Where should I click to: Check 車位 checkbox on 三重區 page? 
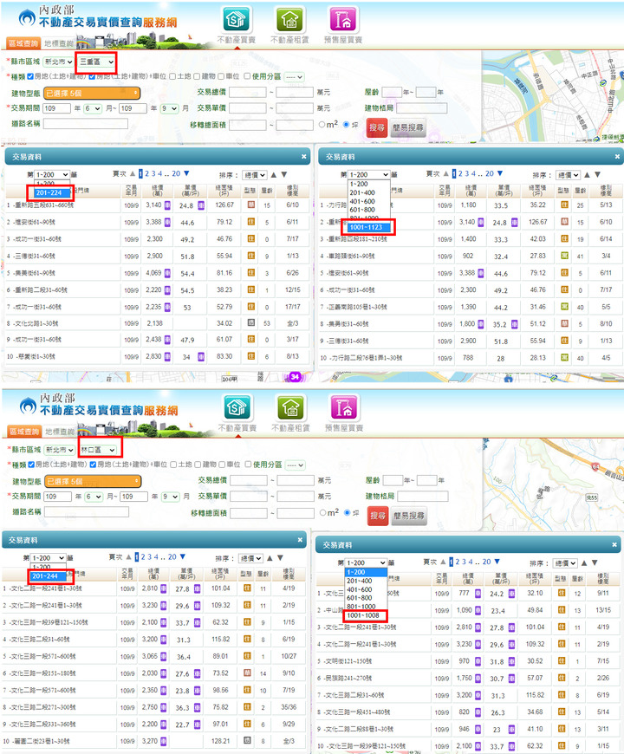(x=221, y=76)
